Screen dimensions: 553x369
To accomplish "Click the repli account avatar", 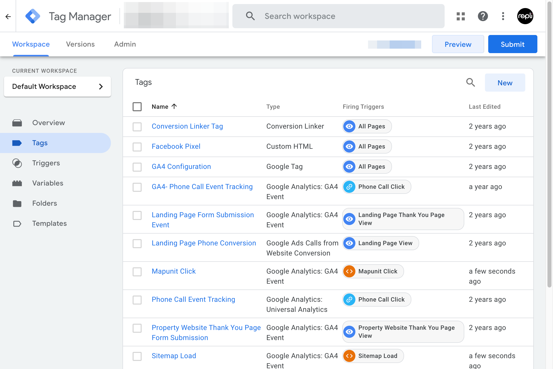I will tap(525, 16).
